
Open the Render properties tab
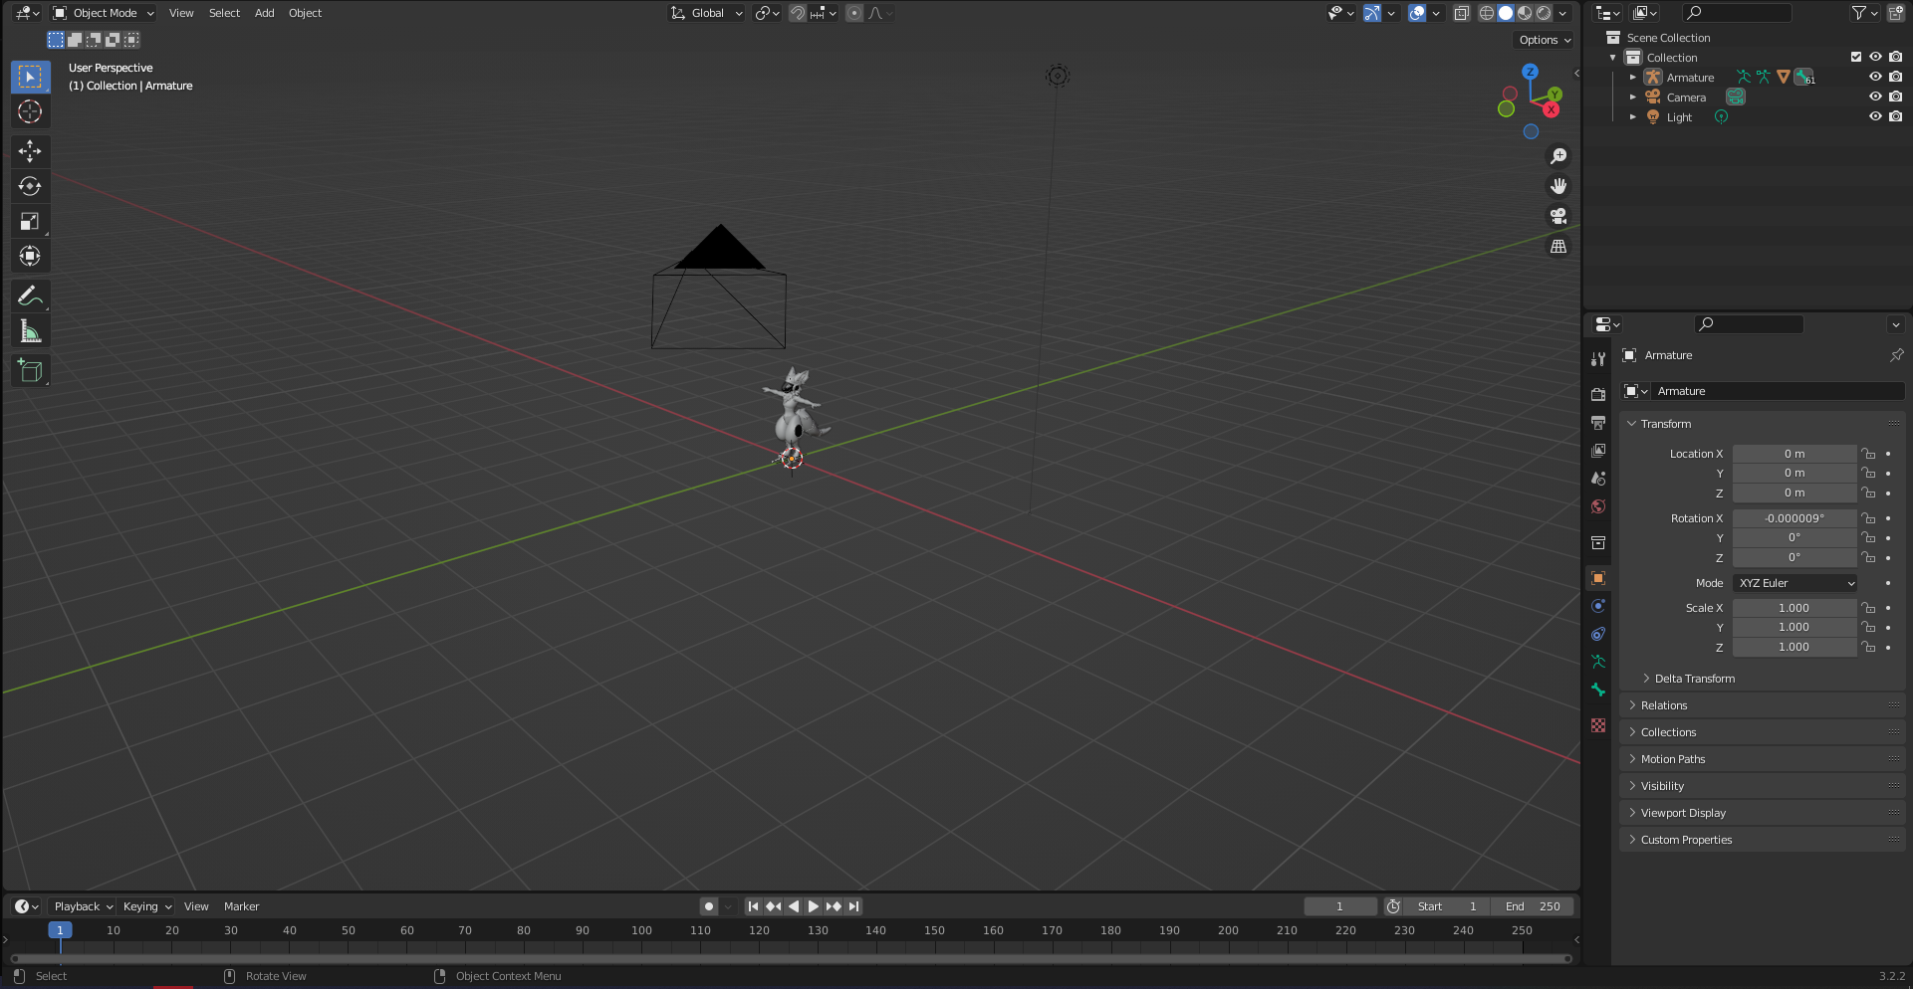1598,394
